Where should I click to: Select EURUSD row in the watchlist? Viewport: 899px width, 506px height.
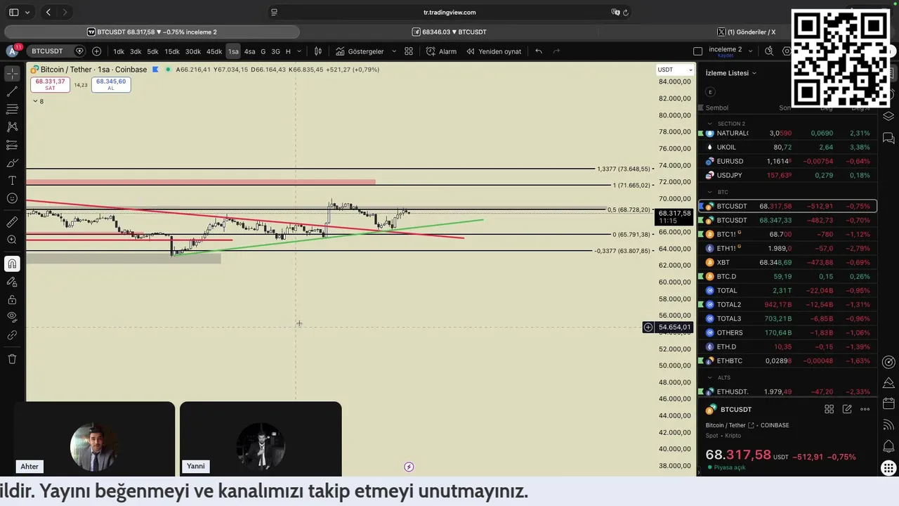pyautogui.click(x=787, y=162)
